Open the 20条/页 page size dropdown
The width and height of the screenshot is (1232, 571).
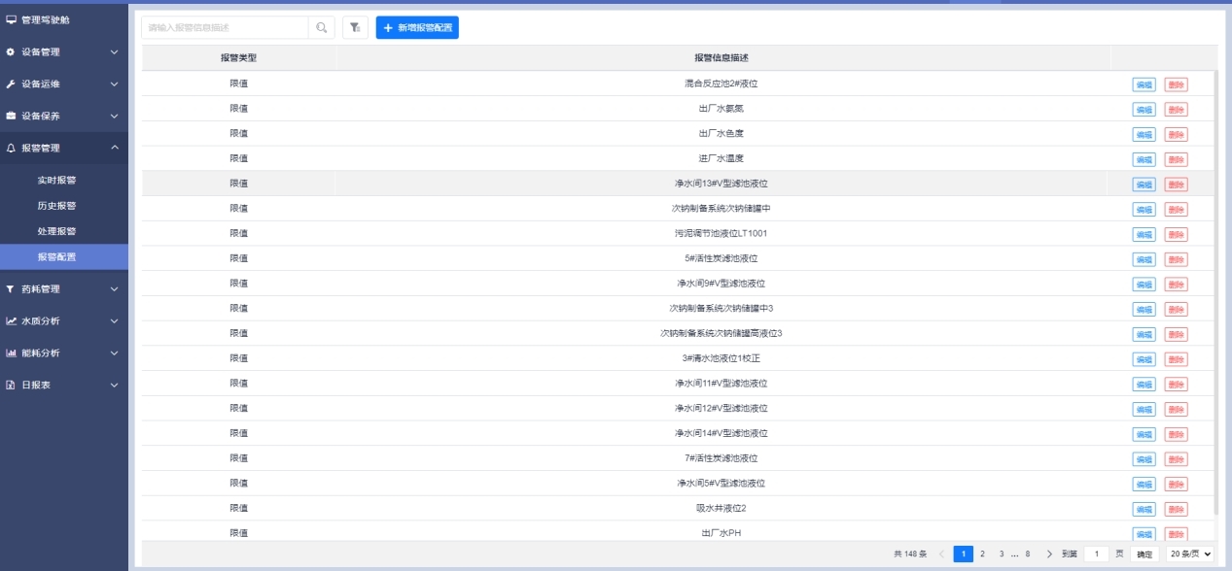[1190, 554]
